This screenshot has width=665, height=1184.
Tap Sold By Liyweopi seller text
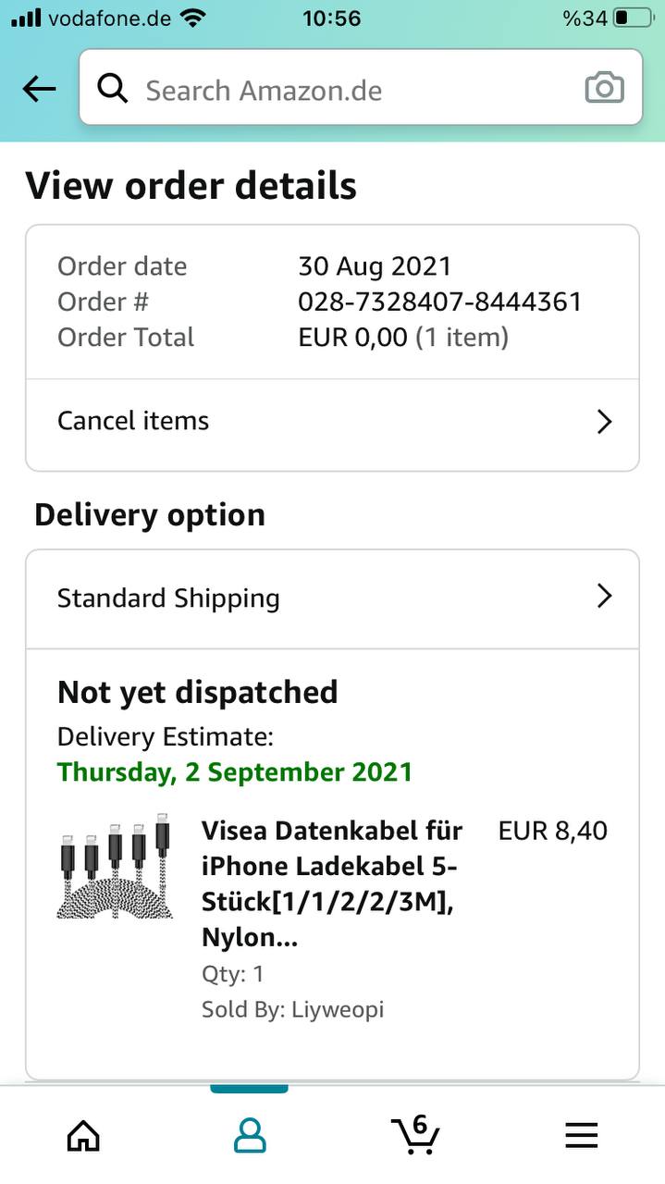(x=292, y=1009)
